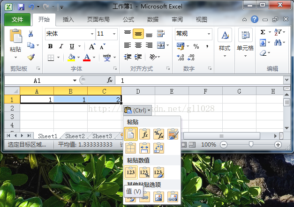Image resolution: width=294 pixels, height=207 pixels.
Task: Switch to the 插入 ribbon tab
Action: click(68, 20)
